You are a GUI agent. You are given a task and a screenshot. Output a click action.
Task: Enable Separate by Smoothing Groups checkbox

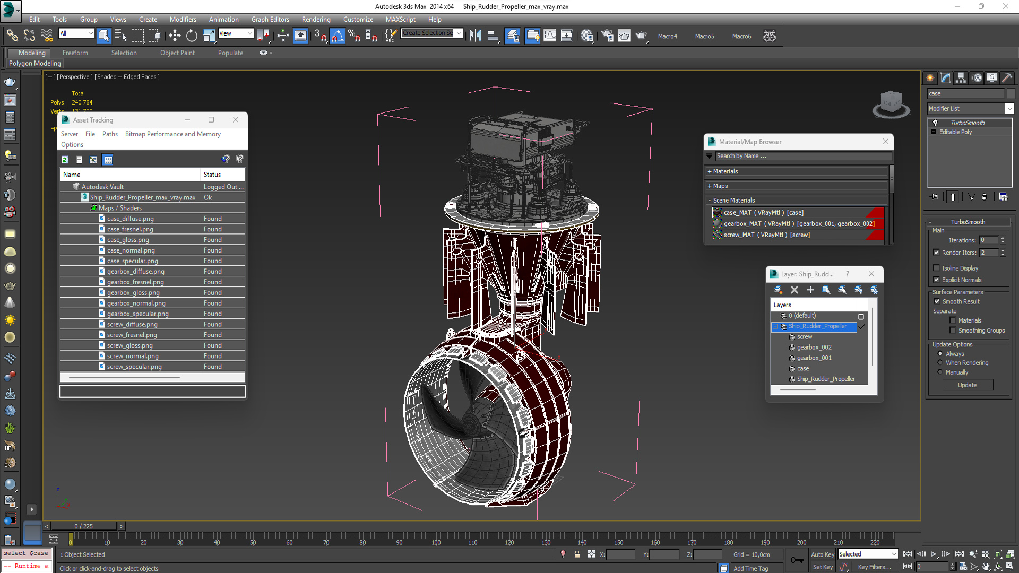pyautogui.click(x=953, y=330)
